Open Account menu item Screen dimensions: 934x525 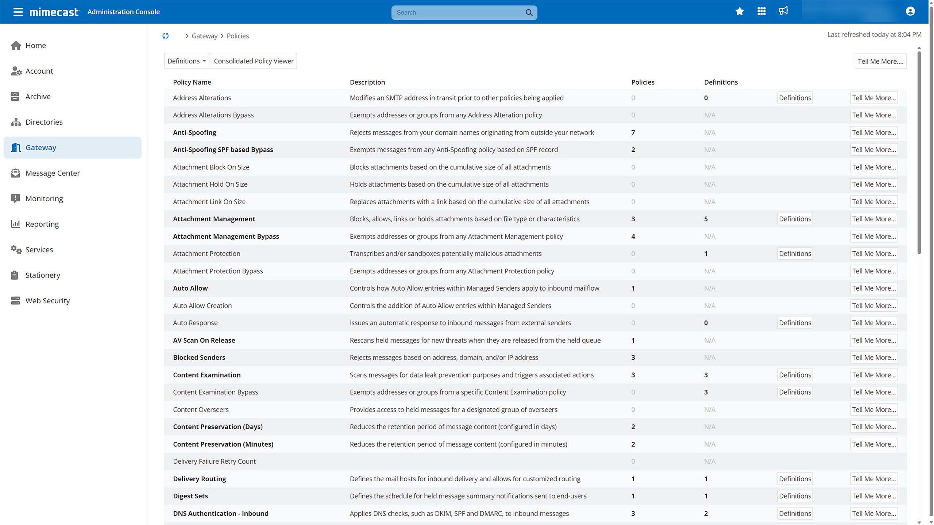pyautogui.click(x=72, y=71)
